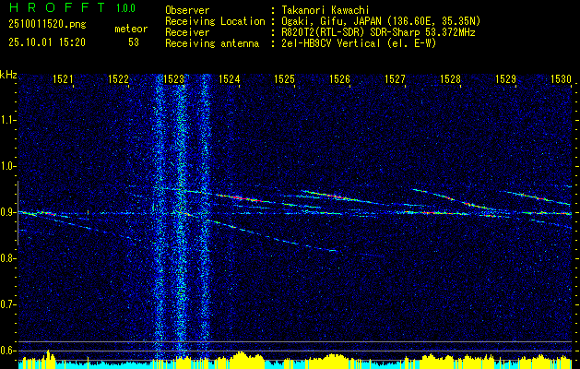Screen dimensions: 580x369
Task: Click the 0.7 kHz frequency label
Action: coord(7,304)
